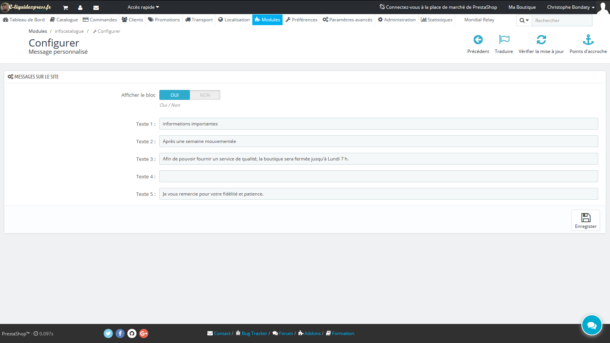This screenshot has height=343, width=610.
Task: Open the Christophe Bondaty account dropdown
Action: 571,7
